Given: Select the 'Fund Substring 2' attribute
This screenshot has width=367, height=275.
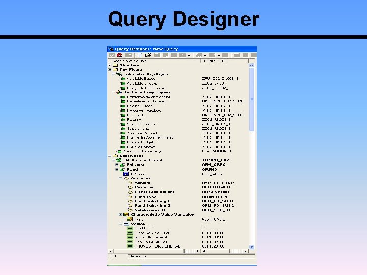Looking at the screenshot, I should click(x=152, y=206).
